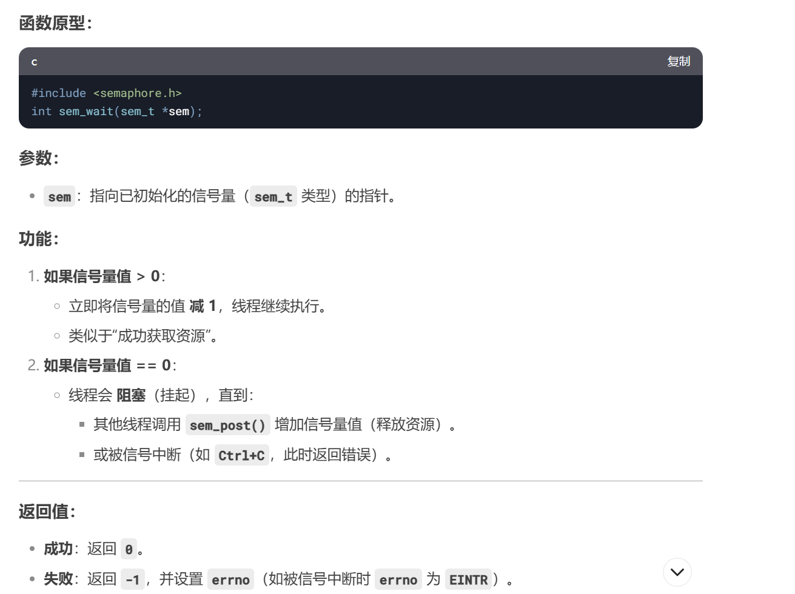
Task: Select the 'EINTR' inline code badge
Action: 468,579
